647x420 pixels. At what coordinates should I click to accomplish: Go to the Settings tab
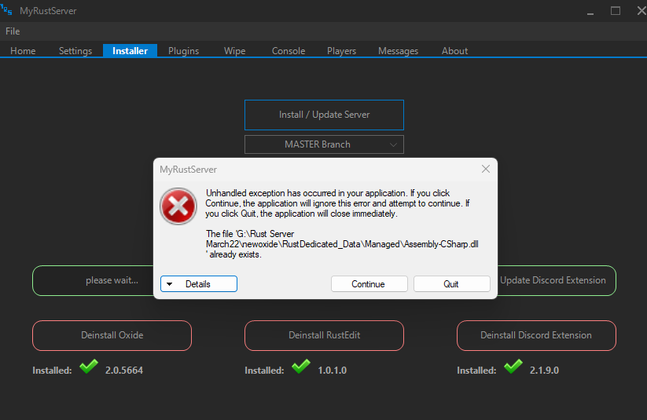(75, 51)
